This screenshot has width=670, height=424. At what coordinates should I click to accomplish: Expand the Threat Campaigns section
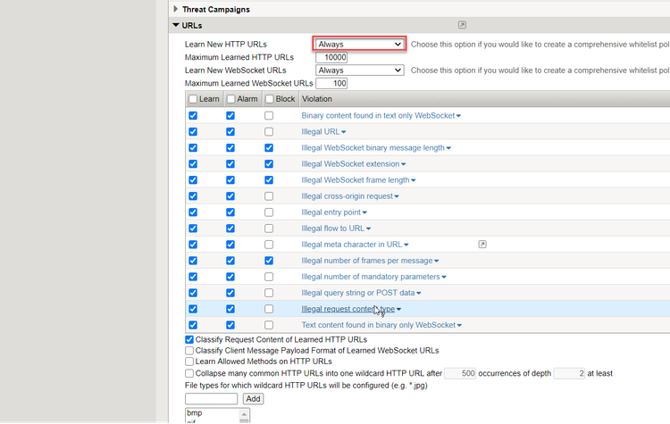tap(176, 9)
